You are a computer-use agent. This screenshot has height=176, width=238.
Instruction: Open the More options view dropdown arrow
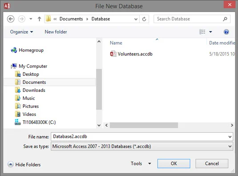[210, 32]
